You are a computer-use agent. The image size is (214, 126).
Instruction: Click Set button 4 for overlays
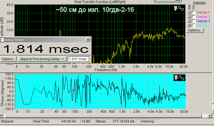point(189,25)
